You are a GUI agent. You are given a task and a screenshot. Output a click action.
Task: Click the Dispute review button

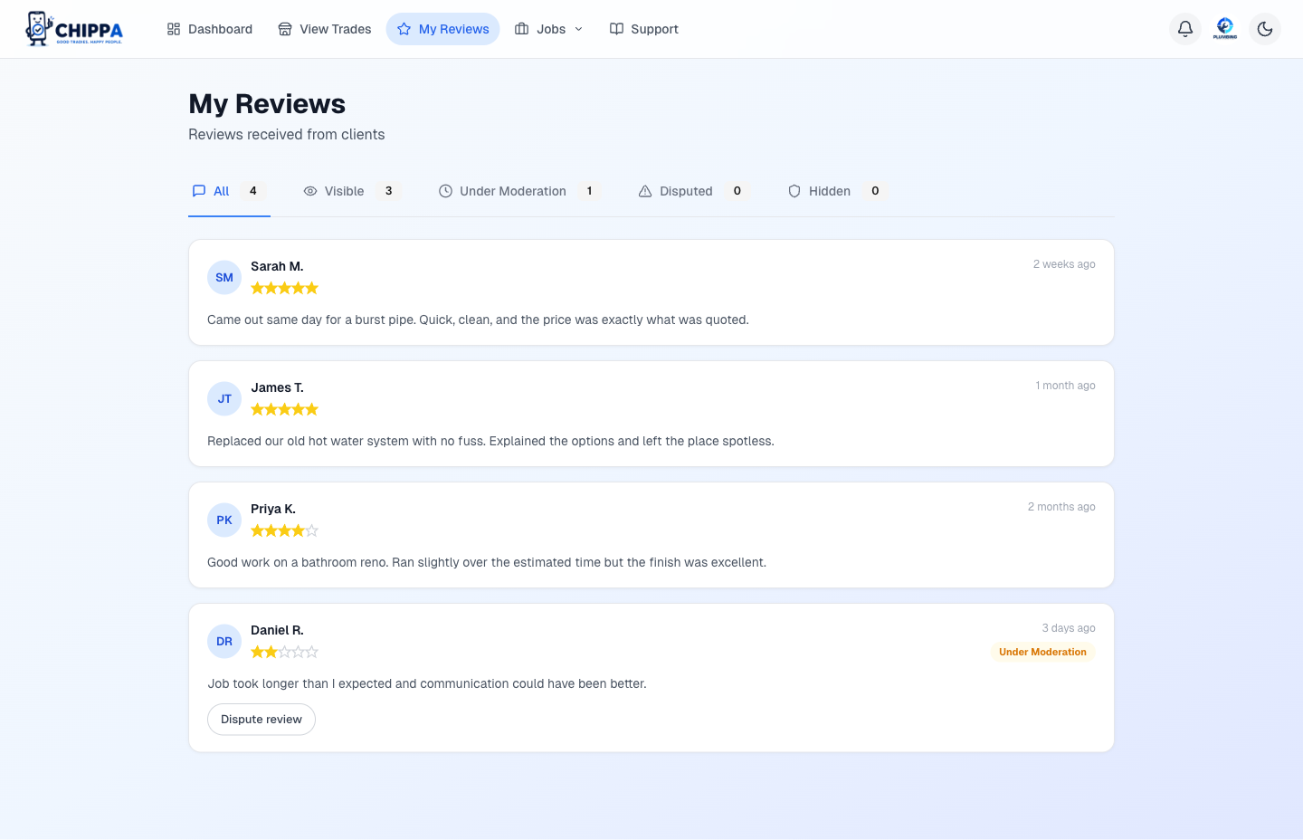262,720
